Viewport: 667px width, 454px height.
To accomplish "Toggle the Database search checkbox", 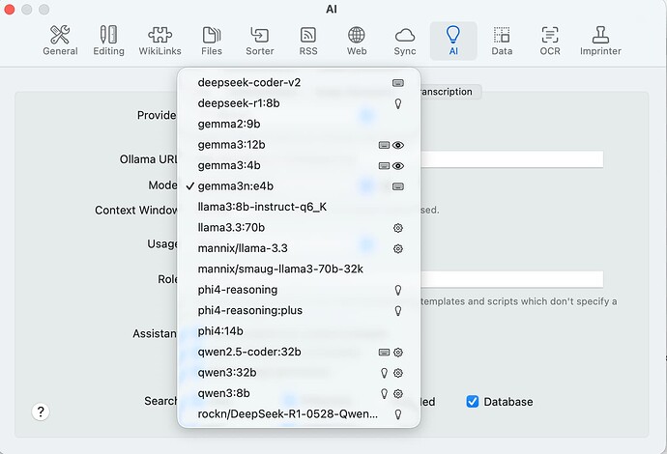I will [473, 401].
